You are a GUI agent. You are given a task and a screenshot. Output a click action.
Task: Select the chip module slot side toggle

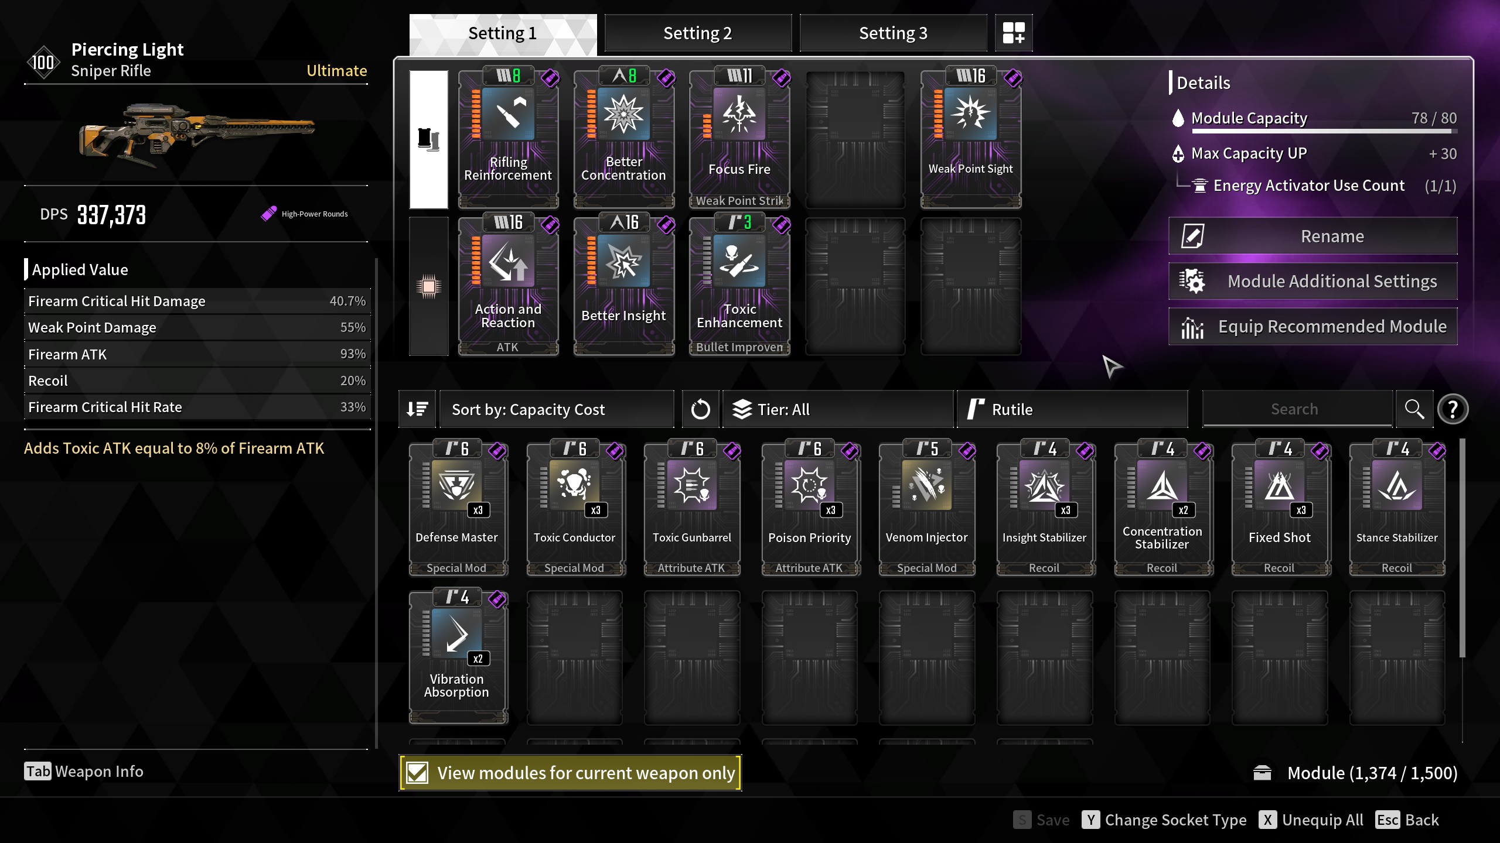[x=429, y=286]
